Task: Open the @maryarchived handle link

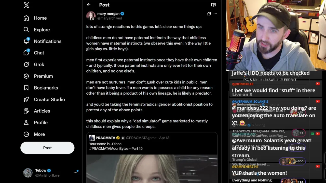Action: [110, 18]
